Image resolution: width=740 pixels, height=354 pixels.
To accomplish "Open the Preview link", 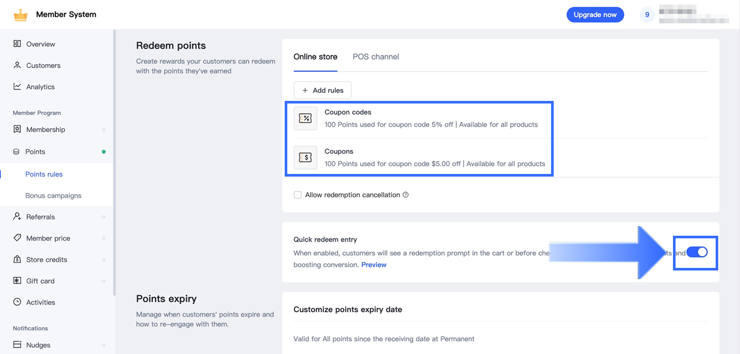I will point(373,265).
